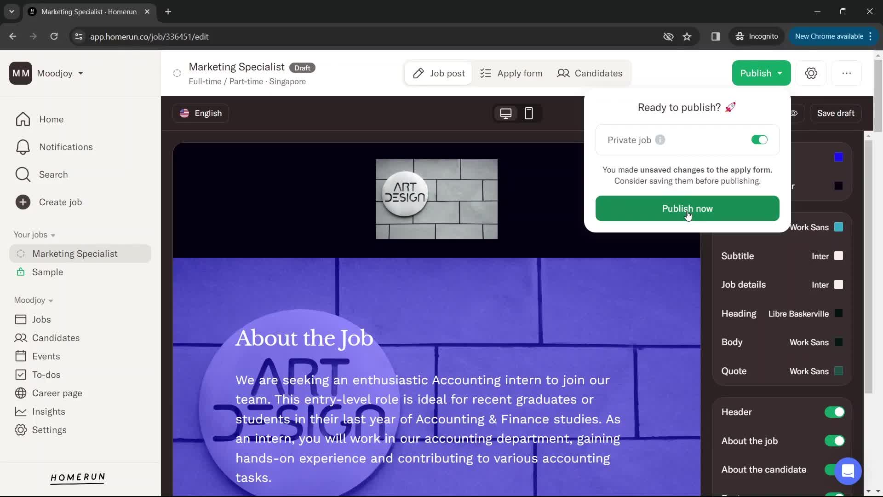
Task: Click the desktop preview icon
Action: coord(506,113)
